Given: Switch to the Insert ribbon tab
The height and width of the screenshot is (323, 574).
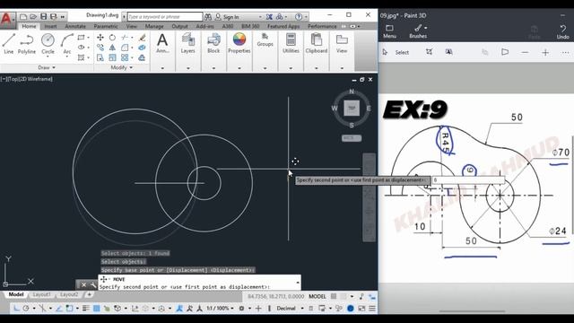Looking at the screenshot, I should (50, 26).
